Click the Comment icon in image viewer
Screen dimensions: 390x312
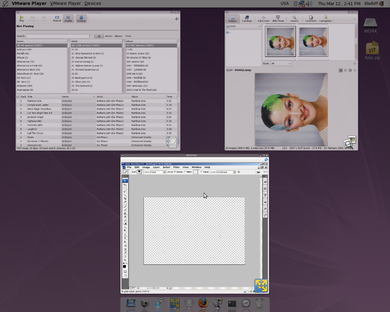coord(311,19)
